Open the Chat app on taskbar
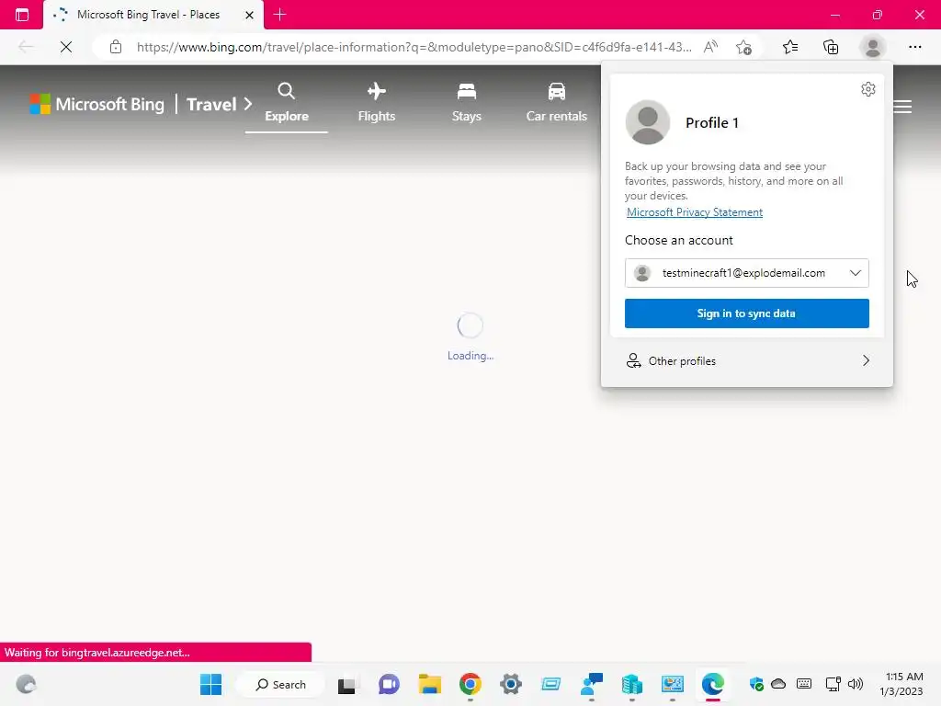941x706 pixels. tap(389, 684)
